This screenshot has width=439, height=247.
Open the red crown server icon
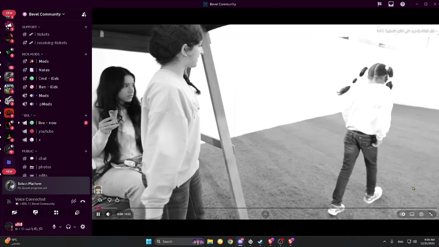point(9,113)
